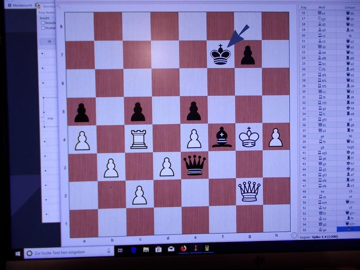This screenshot has height=270, width=360.
Task: Toggle the first checkbox under Ansicht
Action: [x=43, y=22]
